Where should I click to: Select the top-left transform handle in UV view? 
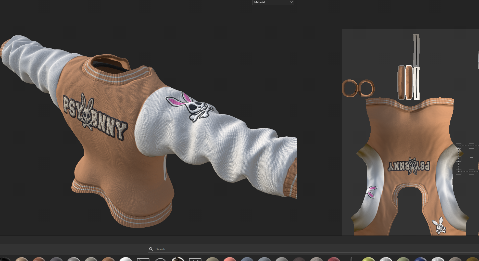coord(458,146)
